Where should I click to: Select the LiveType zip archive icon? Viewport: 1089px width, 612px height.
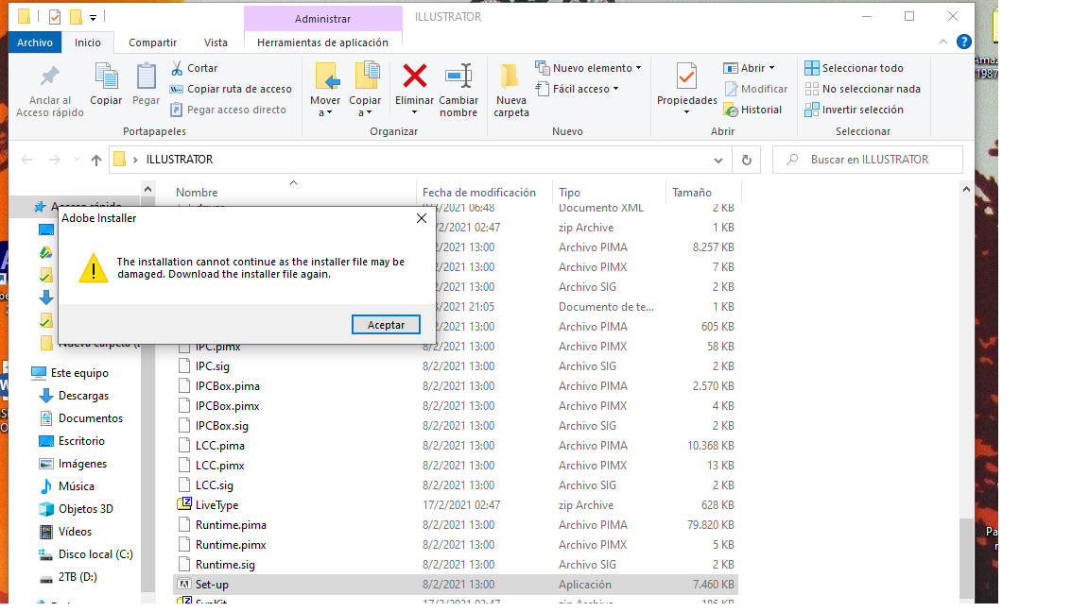click(184, 504)
